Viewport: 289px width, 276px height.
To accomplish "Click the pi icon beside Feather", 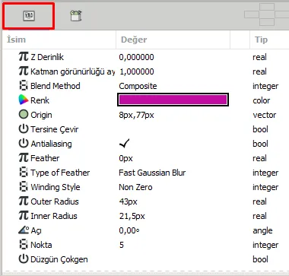I will [x=24, y=158].
